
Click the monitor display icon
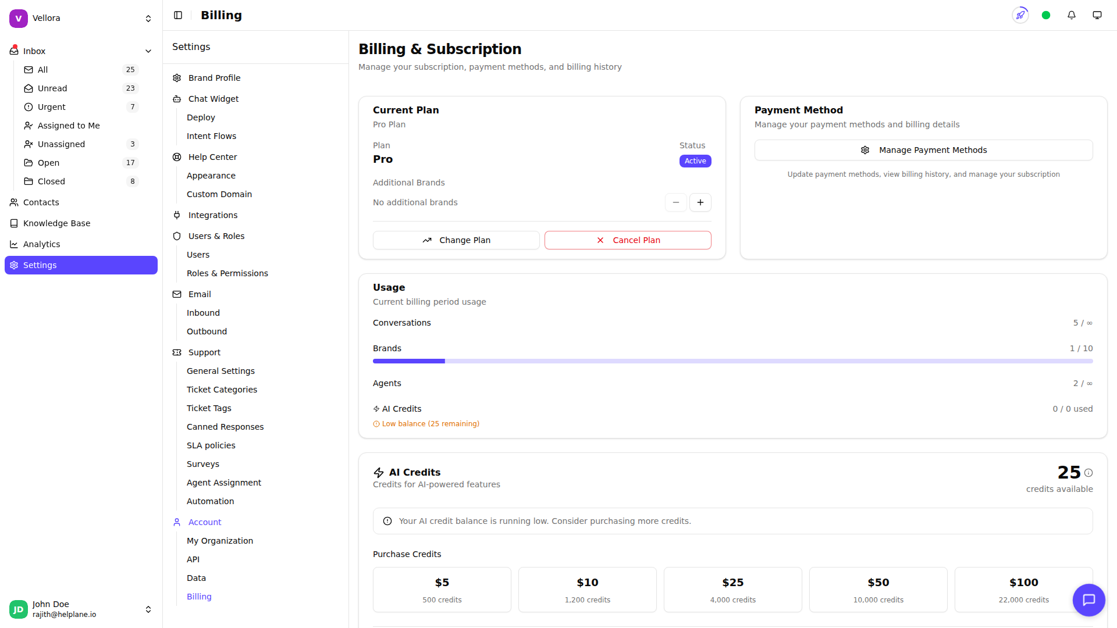(1097, 15)
